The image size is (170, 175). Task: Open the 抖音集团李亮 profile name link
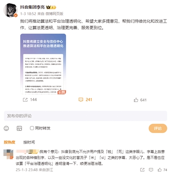32,7
